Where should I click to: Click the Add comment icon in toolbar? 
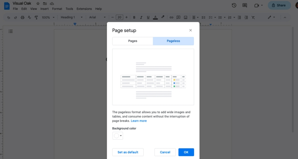point(178,17)
